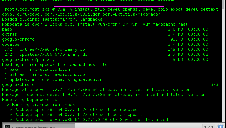Open the 1/4 workspace switcher
This screenshot has height=128, width=226.
click(x=209, y=126)
